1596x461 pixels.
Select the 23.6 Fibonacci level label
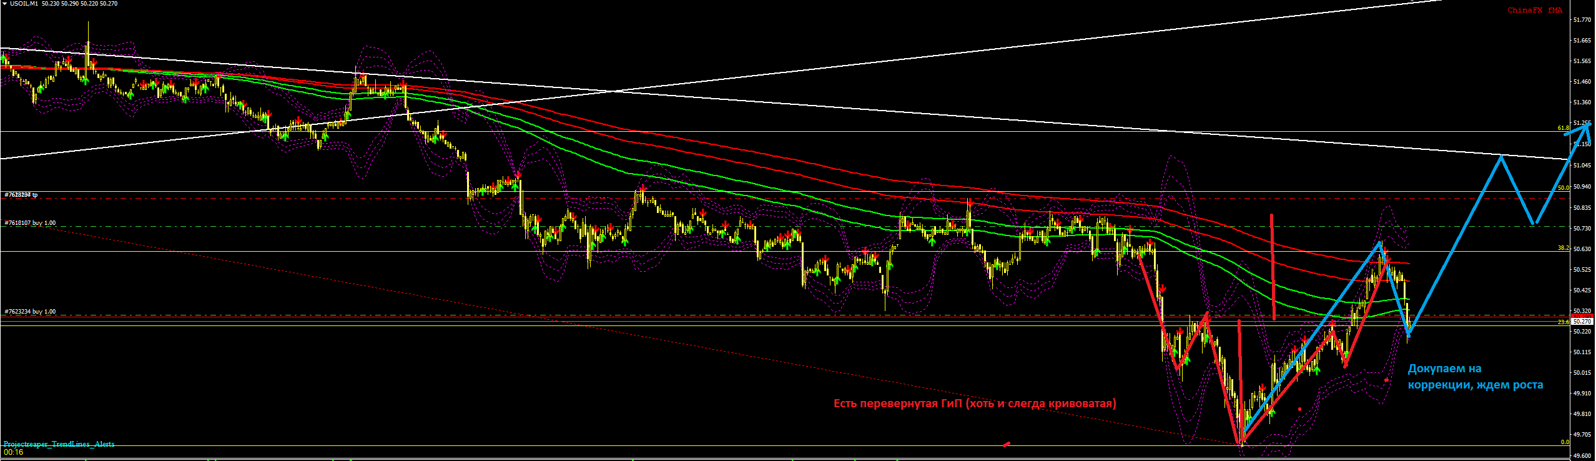coord(1563,322)
